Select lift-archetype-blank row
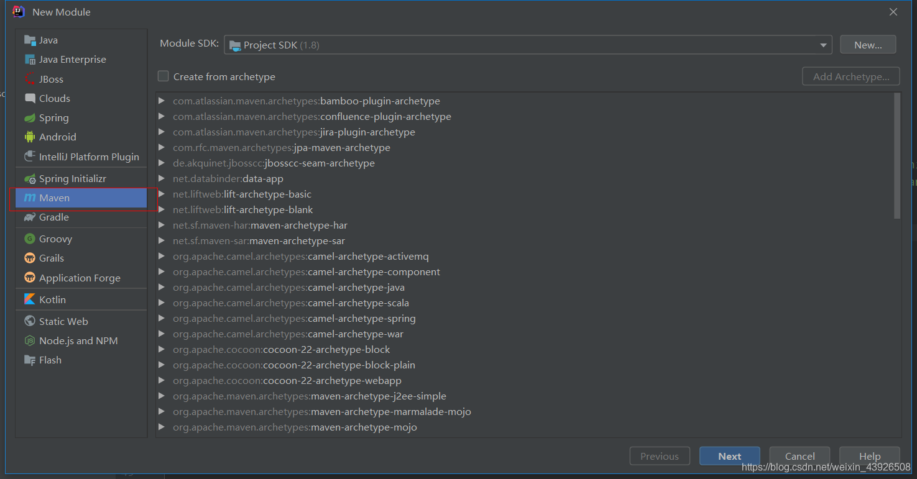This screenshot has height=479, width=917. 525,209
